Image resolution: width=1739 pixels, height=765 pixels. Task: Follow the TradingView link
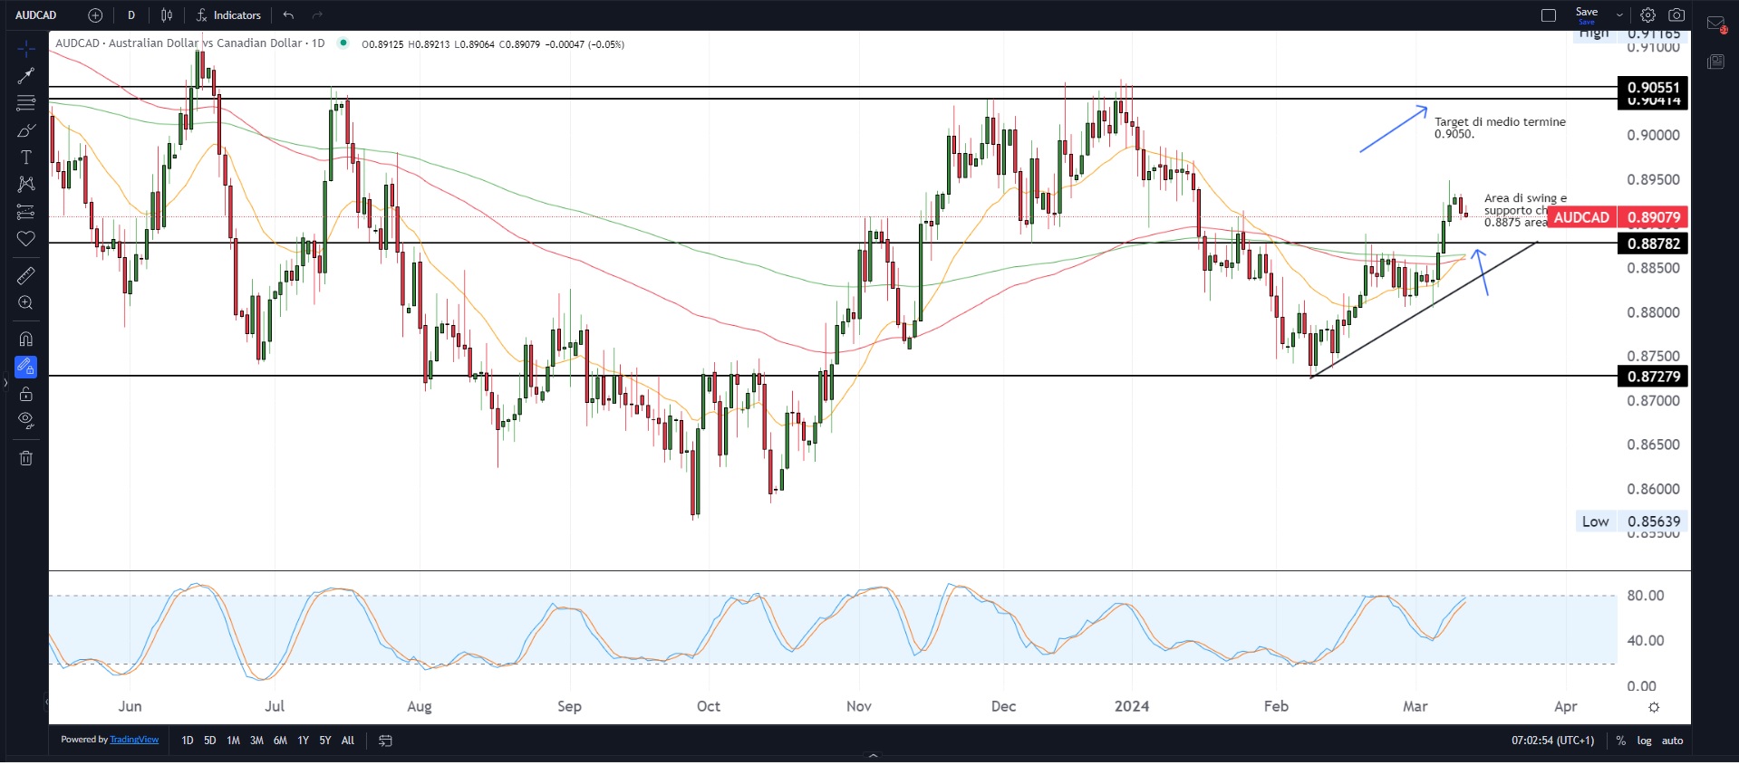pyautogui.click(x=134, y=740)
